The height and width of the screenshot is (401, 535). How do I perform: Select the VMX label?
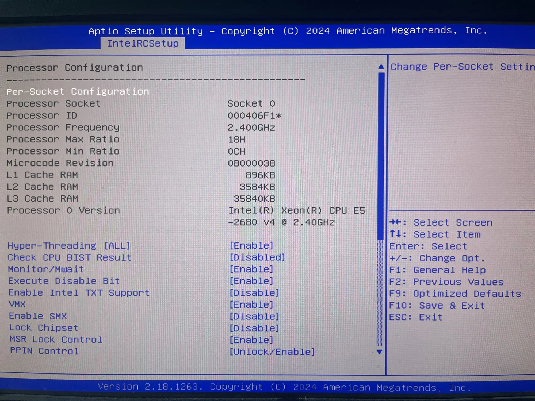tap(17, 304)
